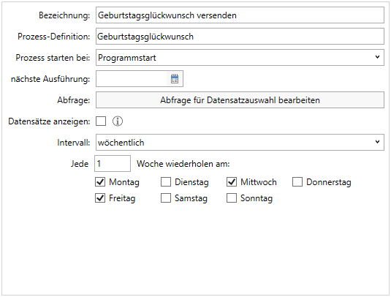
Task: Enable the Dienstag checkbox
Action: [166, 182]
